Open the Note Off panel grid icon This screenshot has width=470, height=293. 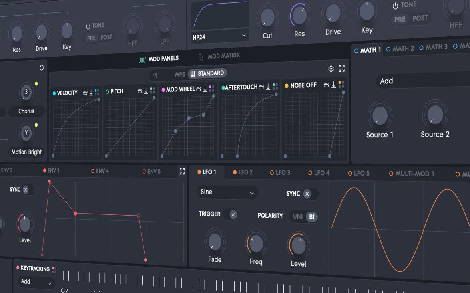click(341, 84)
